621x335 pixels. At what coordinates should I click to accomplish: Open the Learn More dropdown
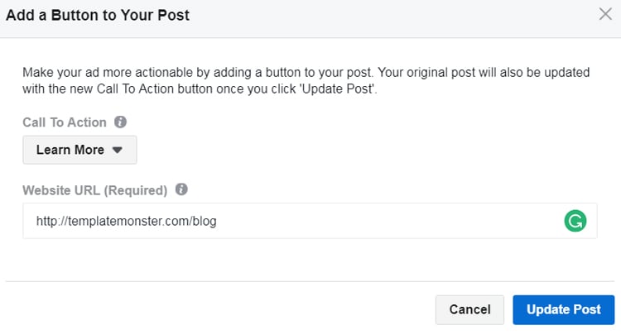coord(79,150)
